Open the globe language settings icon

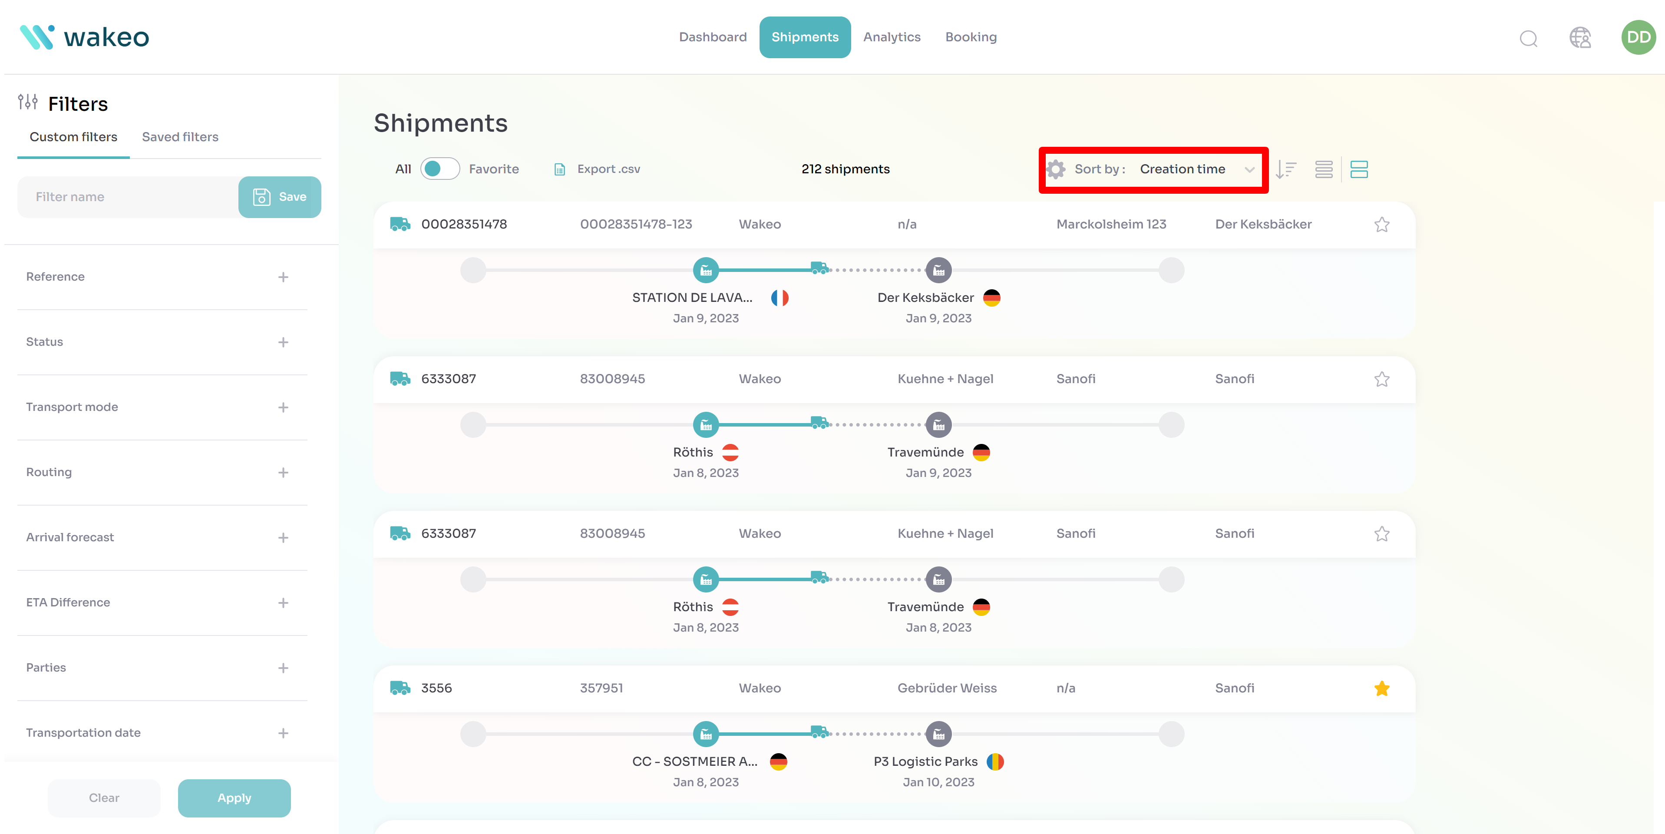pos(1580,37)
